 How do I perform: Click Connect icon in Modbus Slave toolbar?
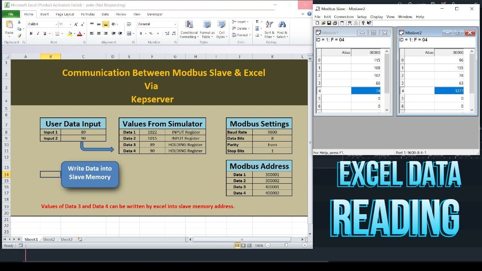coord(350,23)
